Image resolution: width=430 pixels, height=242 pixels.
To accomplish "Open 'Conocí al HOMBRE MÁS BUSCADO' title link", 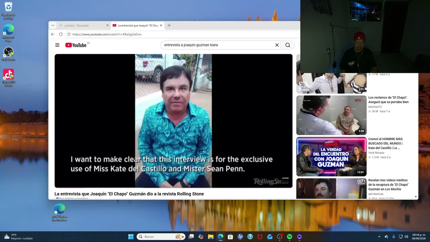I will pyautogui.click(x=385, y=144).
